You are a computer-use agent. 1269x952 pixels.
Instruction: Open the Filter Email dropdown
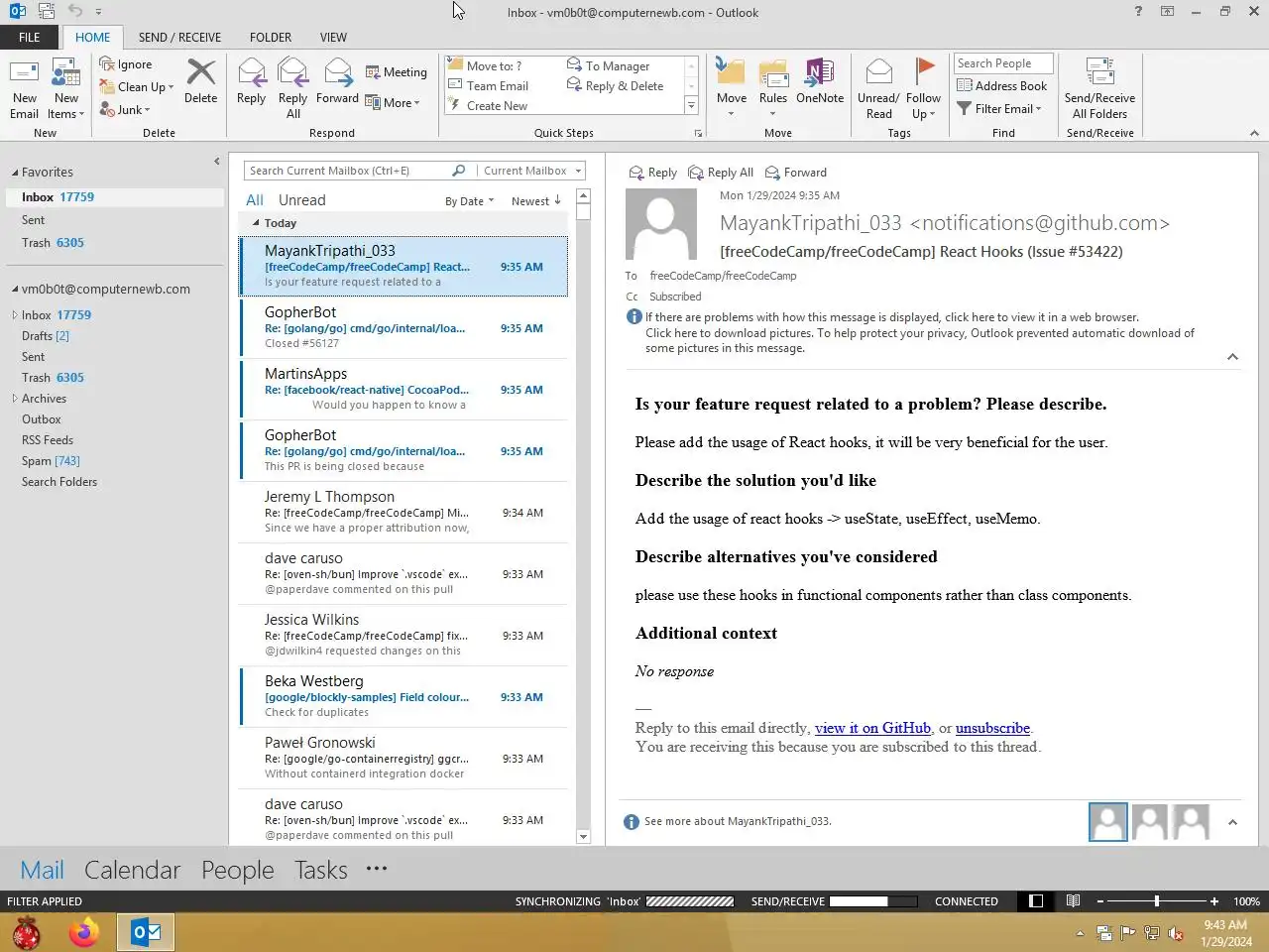[x=999, y=109]
